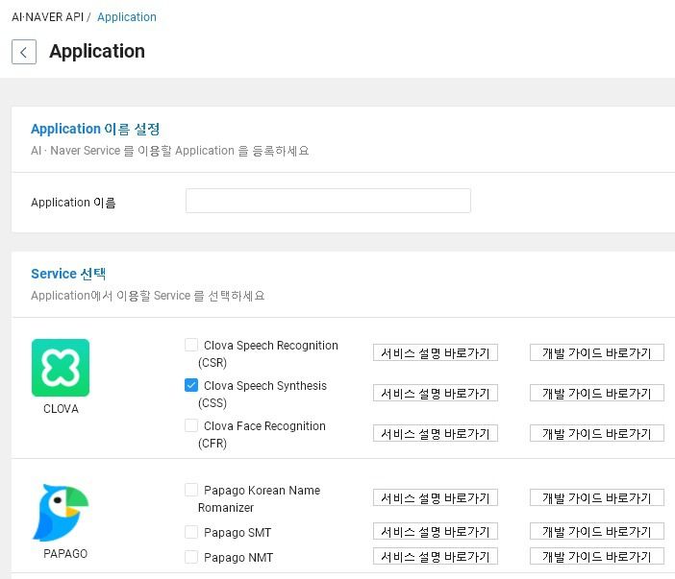Open 개발 가이드 바로가기 for Korean Name Romanizer

(597, 497)
